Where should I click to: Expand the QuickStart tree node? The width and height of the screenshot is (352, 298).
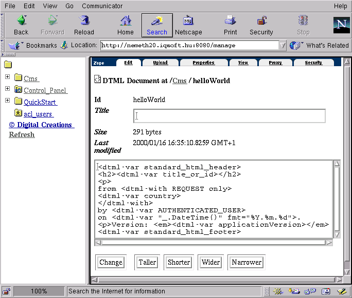pyautogui.click(x=7, y=100)
